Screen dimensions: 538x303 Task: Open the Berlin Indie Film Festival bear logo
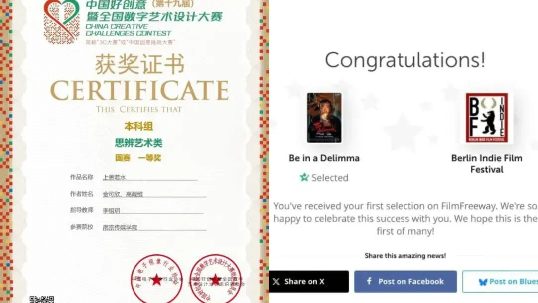click(487, 117)
